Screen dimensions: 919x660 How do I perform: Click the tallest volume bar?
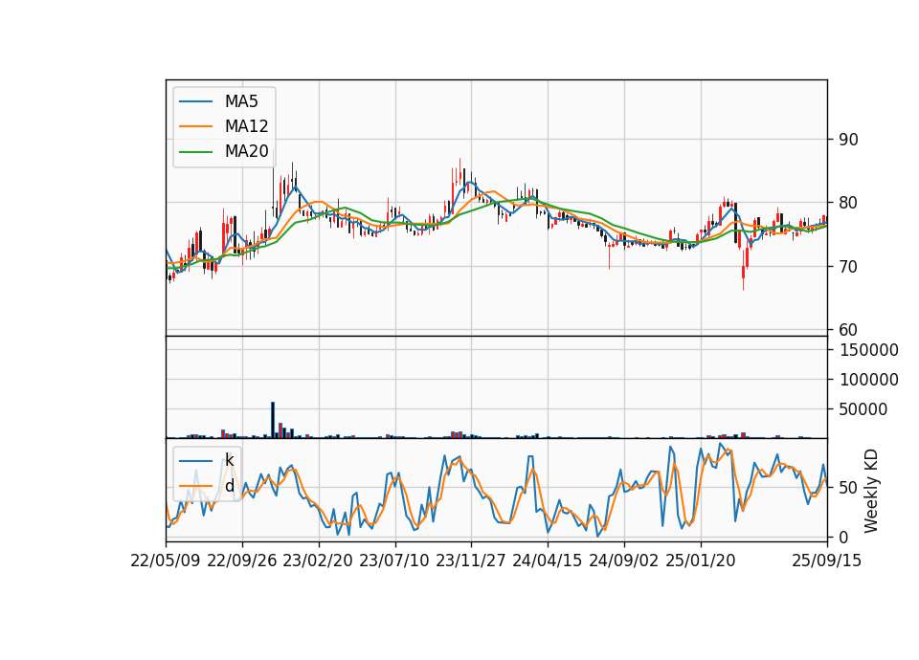click(273, 420)
